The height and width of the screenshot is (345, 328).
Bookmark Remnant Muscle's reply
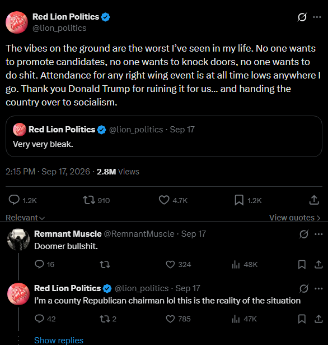click(302, 264)
